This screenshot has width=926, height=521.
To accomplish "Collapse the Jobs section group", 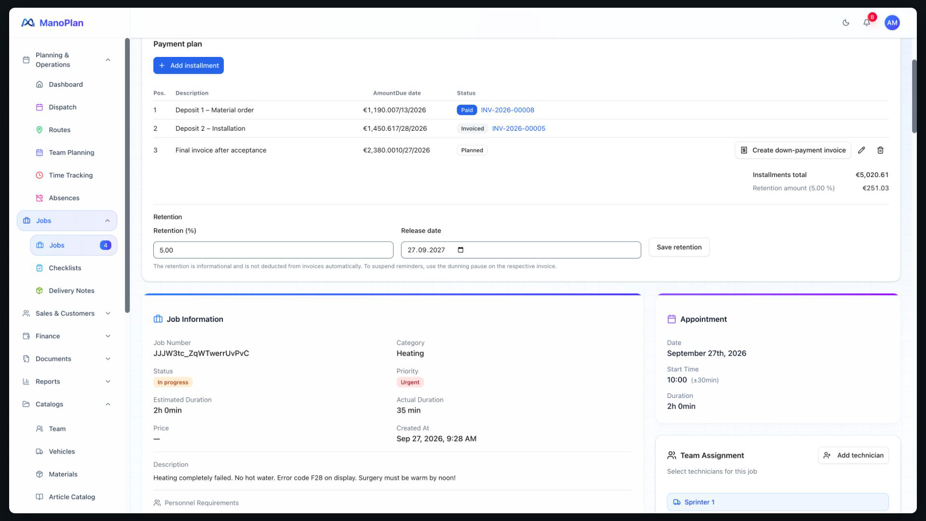I will pyautogui.click(x=67, y=220).
